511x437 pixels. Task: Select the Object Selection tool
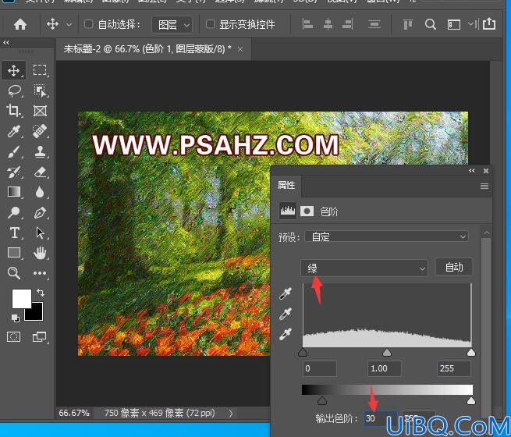40,91
